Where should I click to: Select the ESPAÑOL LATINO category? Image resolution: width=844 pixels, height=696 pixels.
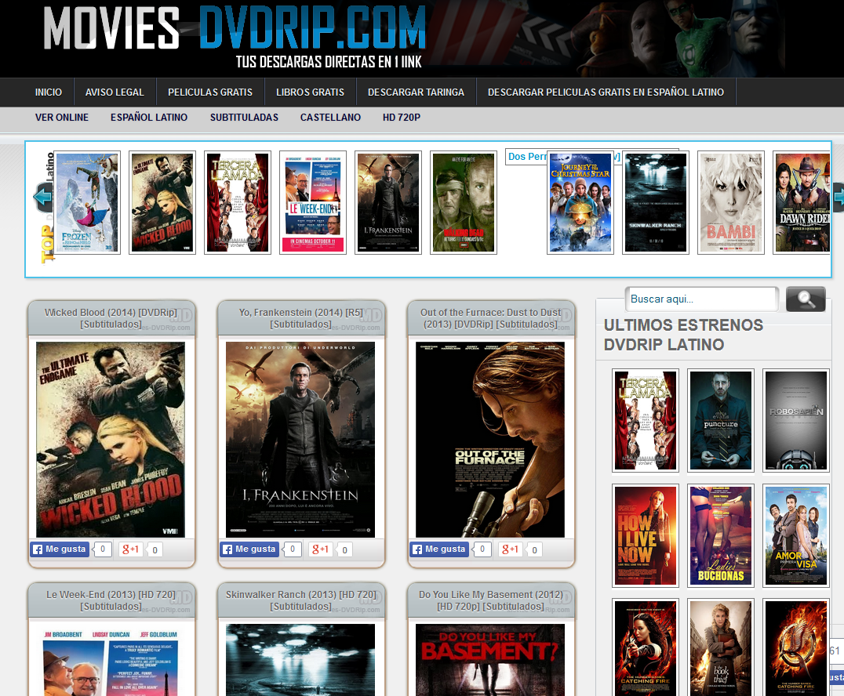(149, 118)
